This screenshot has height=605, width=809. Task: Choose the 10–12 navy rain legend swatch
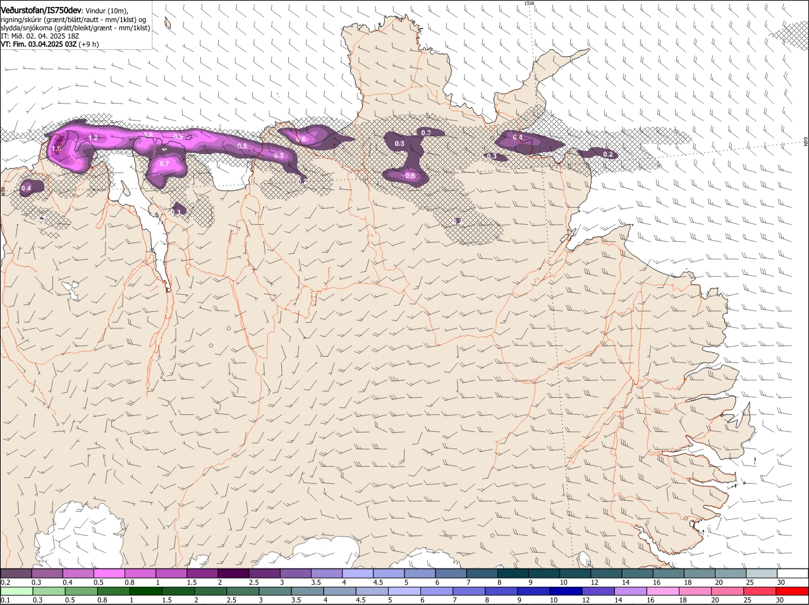point(567,591)
